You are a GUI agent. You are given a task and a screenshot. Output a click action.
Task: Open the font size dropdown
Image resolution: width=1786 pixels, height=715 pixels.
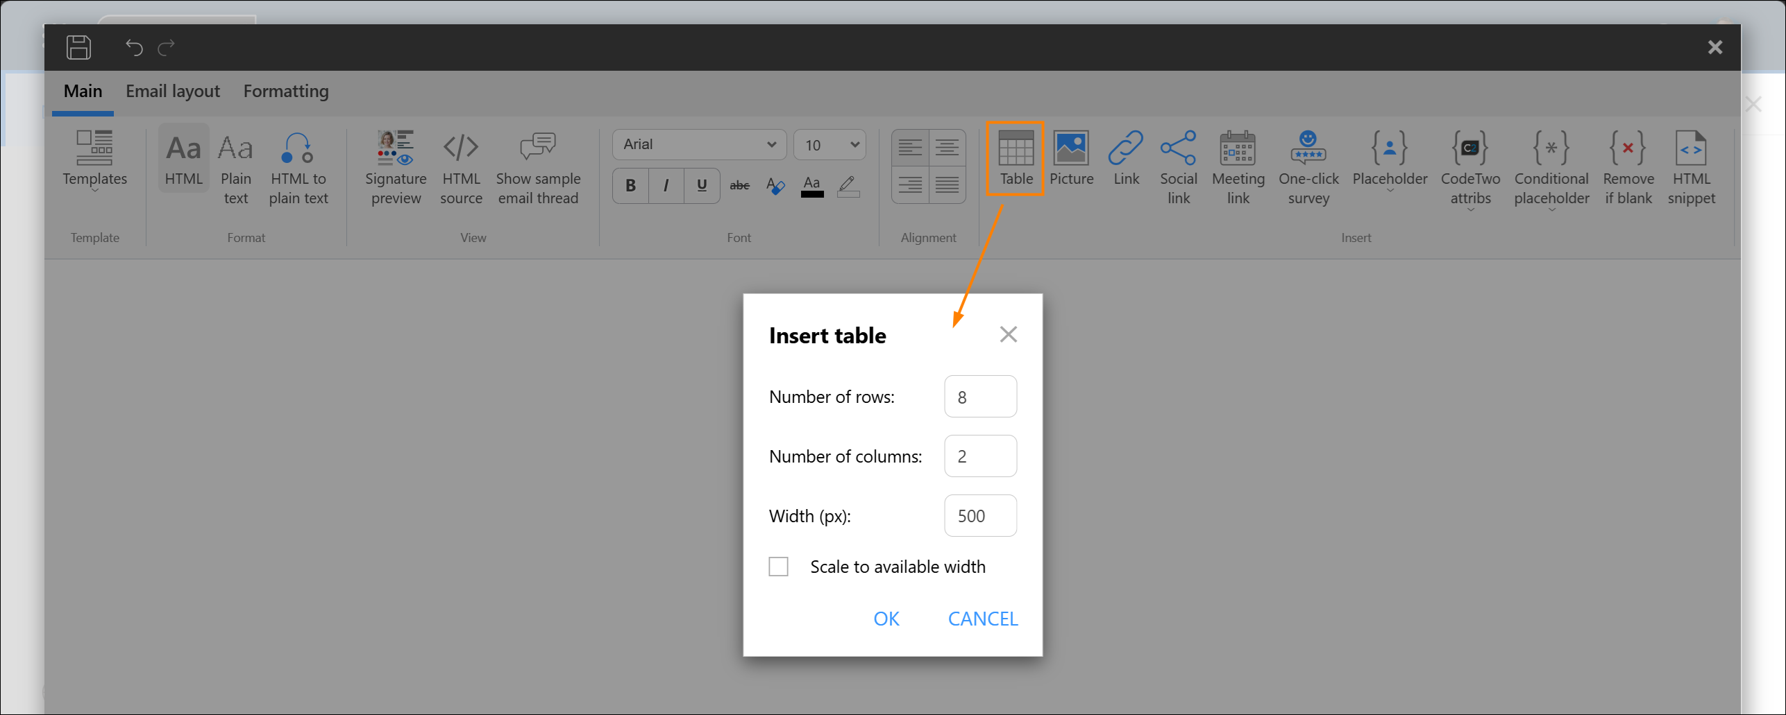click(x=830, y=144)
